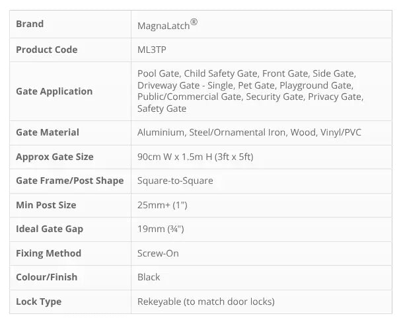The height and width of the screenshot is (322, 401).
Task: Select the 25mm+ (1") value
Action: (163, 205)
